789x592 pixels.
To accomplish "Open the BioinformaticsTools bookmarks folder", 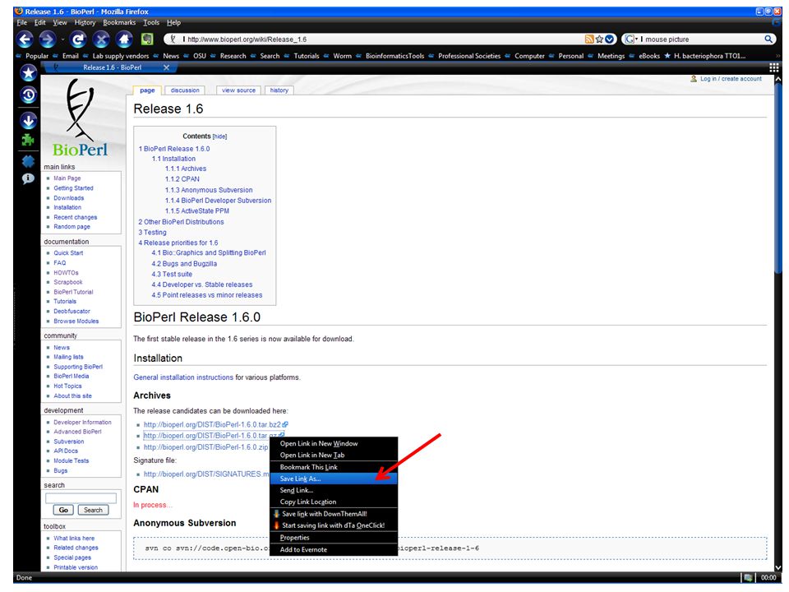I will [x=390, y=56].
